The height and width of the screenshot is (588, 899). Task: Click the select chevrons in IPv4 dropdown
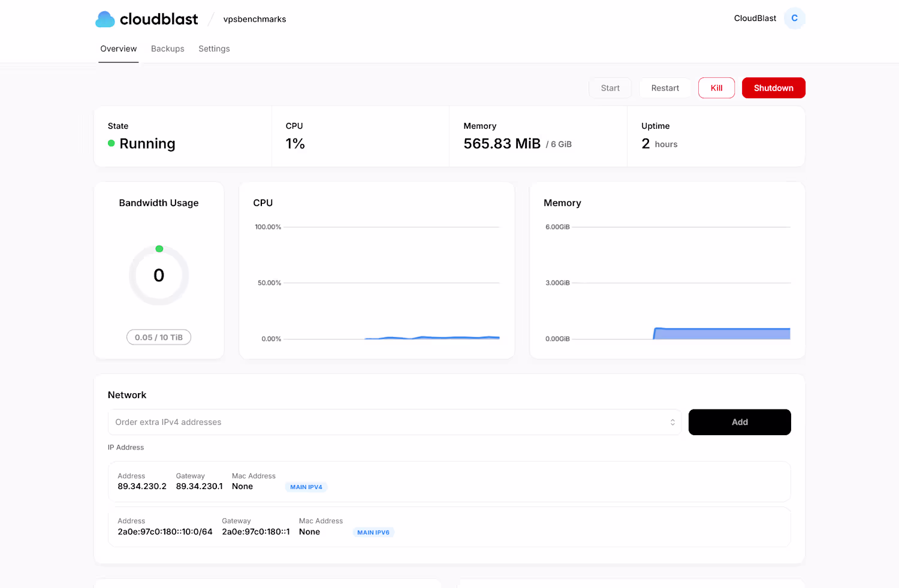click(672, 422)
